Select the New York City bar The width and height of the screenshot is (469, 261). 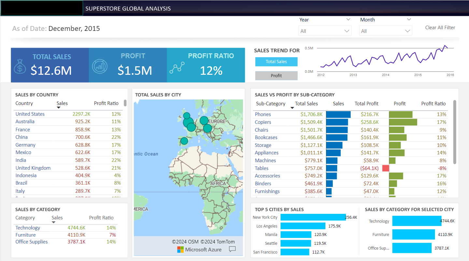tap(313, 217)
